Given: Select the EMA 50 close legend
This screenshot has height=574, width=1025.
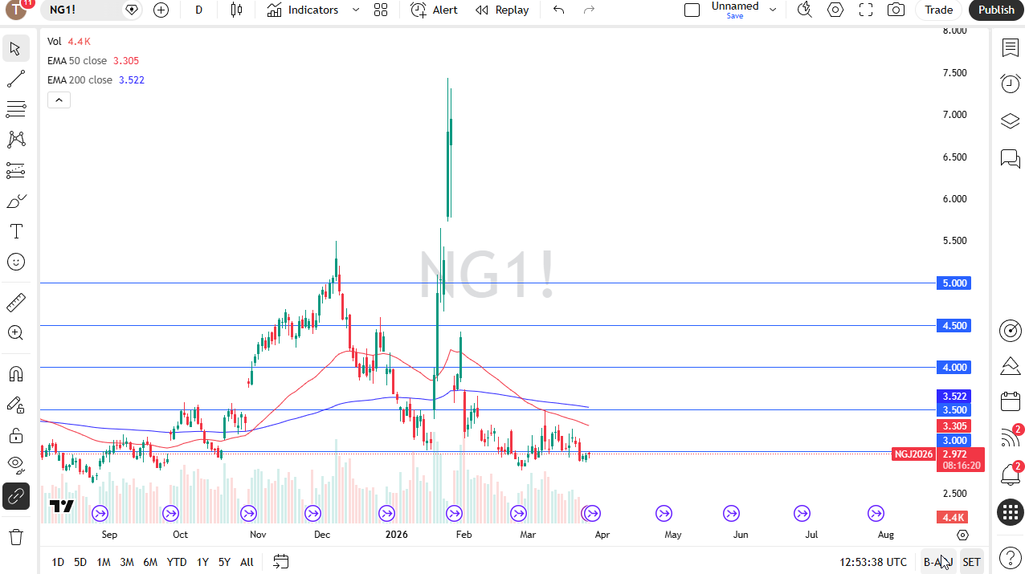Looking at the screenshot, I should [x=93, y=60].
